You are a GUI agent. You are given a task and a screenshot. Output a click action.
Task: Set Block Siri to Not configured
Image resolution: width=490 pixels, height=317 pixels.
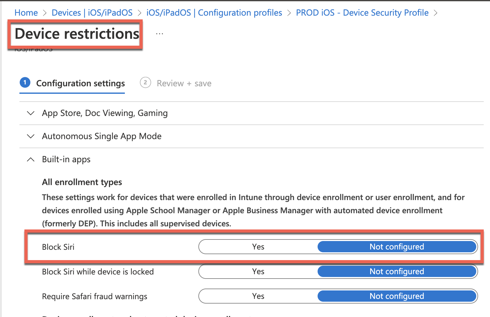pyautogui.click(x=396, y=247)
